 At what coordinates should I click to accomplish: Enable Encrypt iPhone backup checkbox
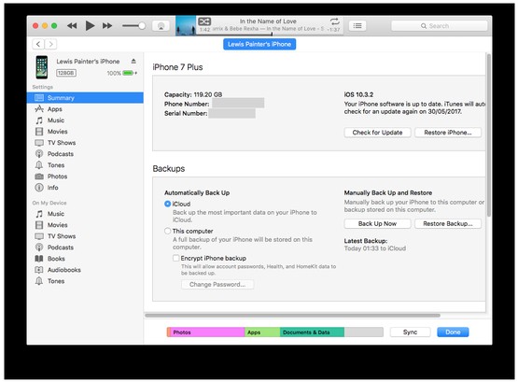point(176,258)
